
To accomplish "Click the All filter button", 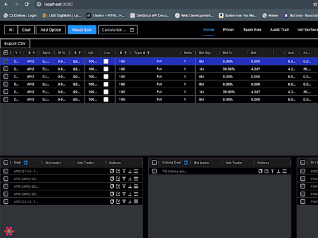I will (x=11, y=30).
